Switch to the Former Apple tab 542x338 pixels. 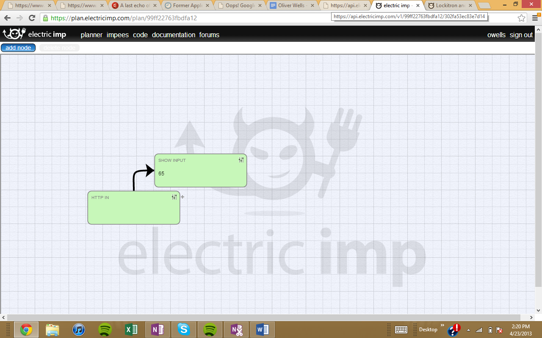187,5
